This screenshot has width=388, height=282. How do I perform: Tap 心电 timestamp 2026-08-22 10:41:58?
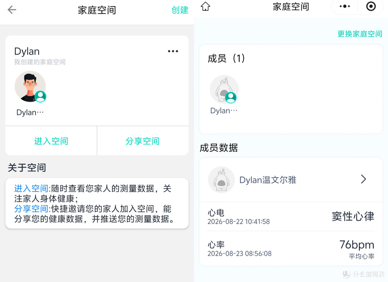point(239,221)
